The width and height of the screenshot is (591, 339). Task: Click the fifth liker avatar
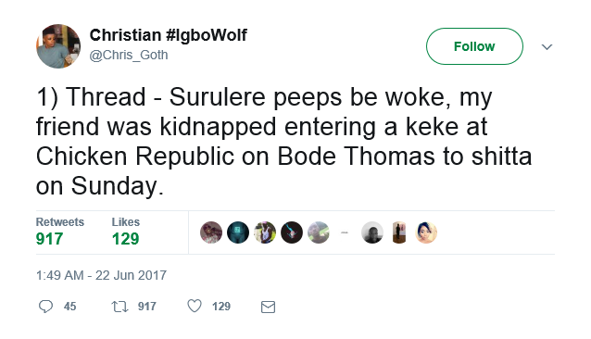[319, 232]
